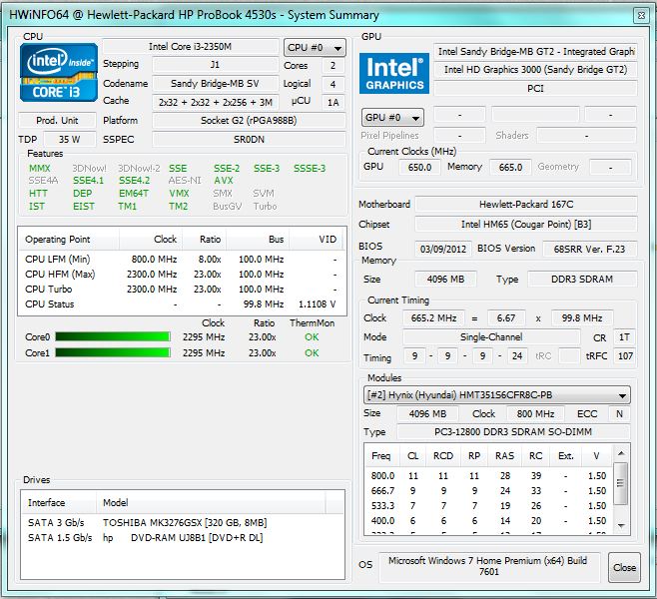Click the PCI bus field
The width and height of the screenshot is (657, 599).
pos(535,89)
